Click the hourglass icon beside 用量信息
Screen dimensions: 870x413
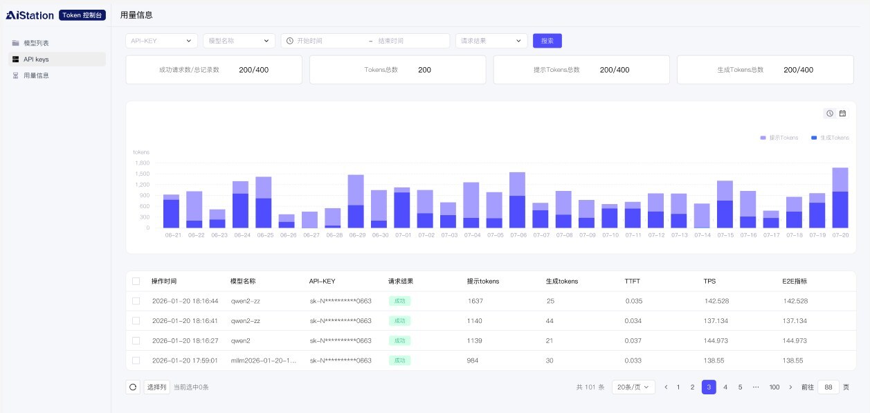tap(15, 75)
